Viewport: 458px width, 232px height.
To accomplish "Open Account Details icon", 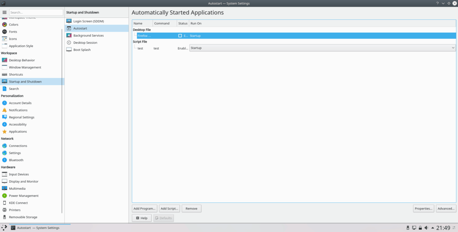I will click(5, 103).
